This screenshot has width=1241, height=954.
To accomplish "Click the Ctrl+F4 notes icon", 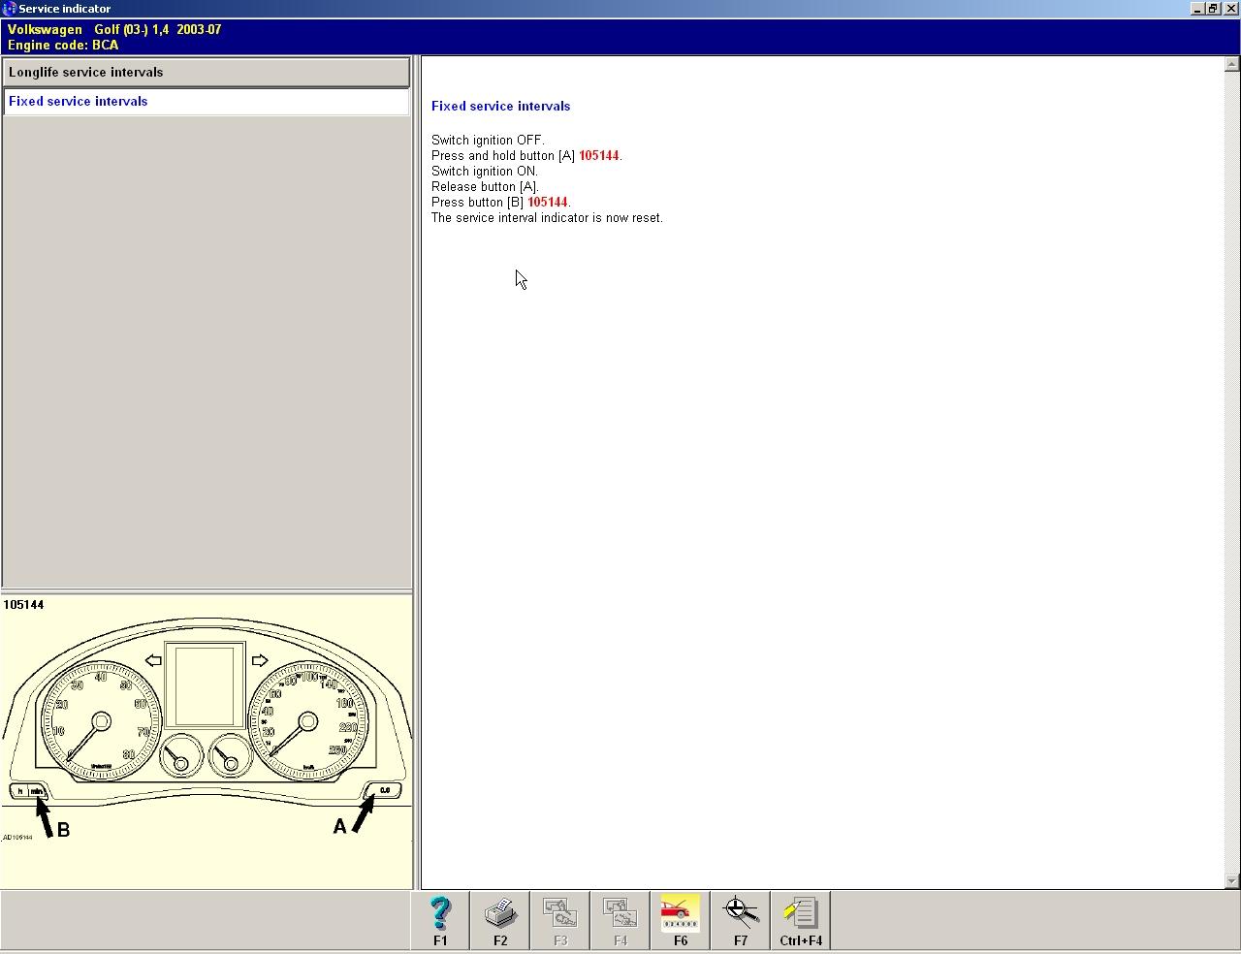I will click(x=801, y=920).
